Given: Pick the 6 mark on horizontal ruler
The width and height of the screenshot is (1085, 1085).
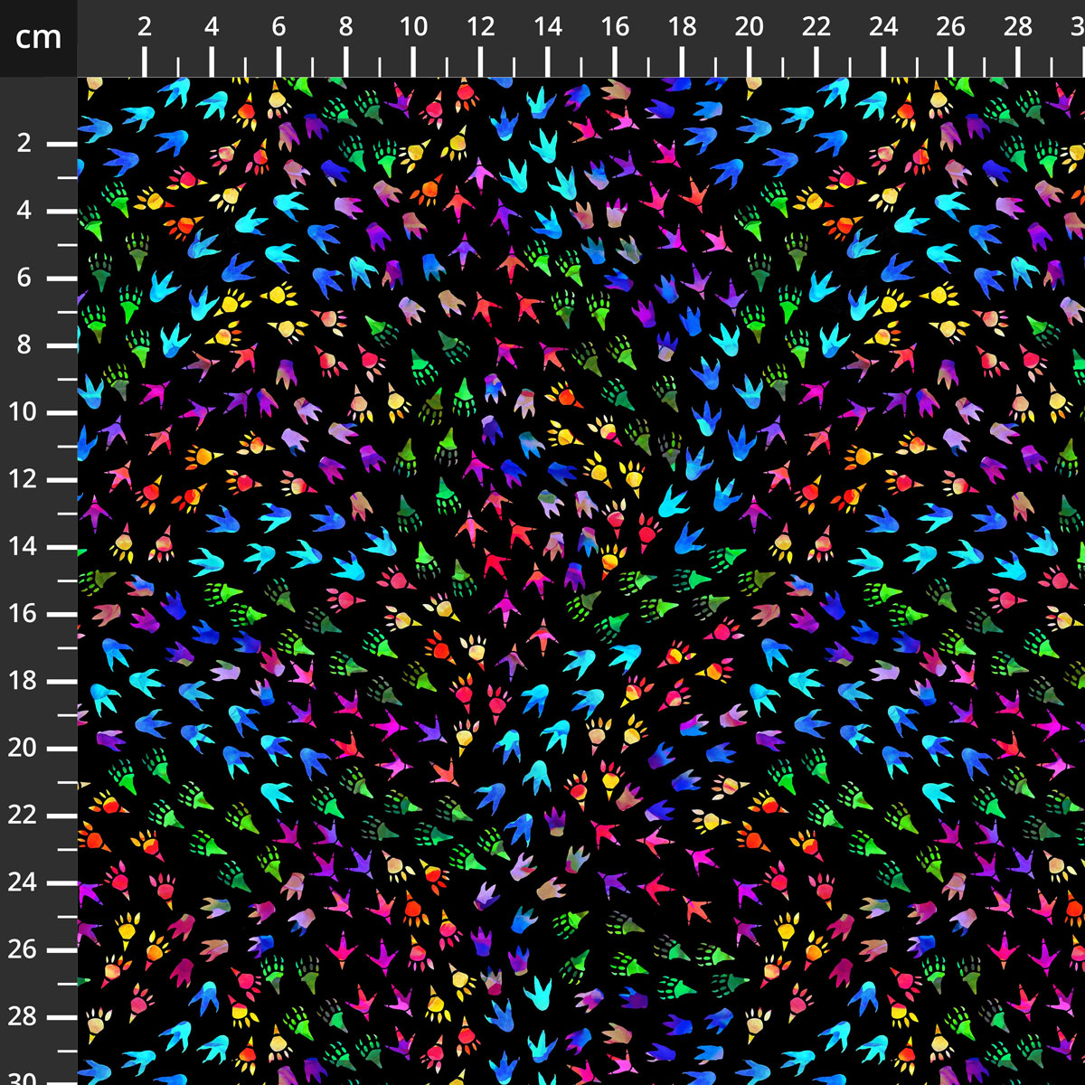Looking at the screenshot, I should tap(278, 27).
